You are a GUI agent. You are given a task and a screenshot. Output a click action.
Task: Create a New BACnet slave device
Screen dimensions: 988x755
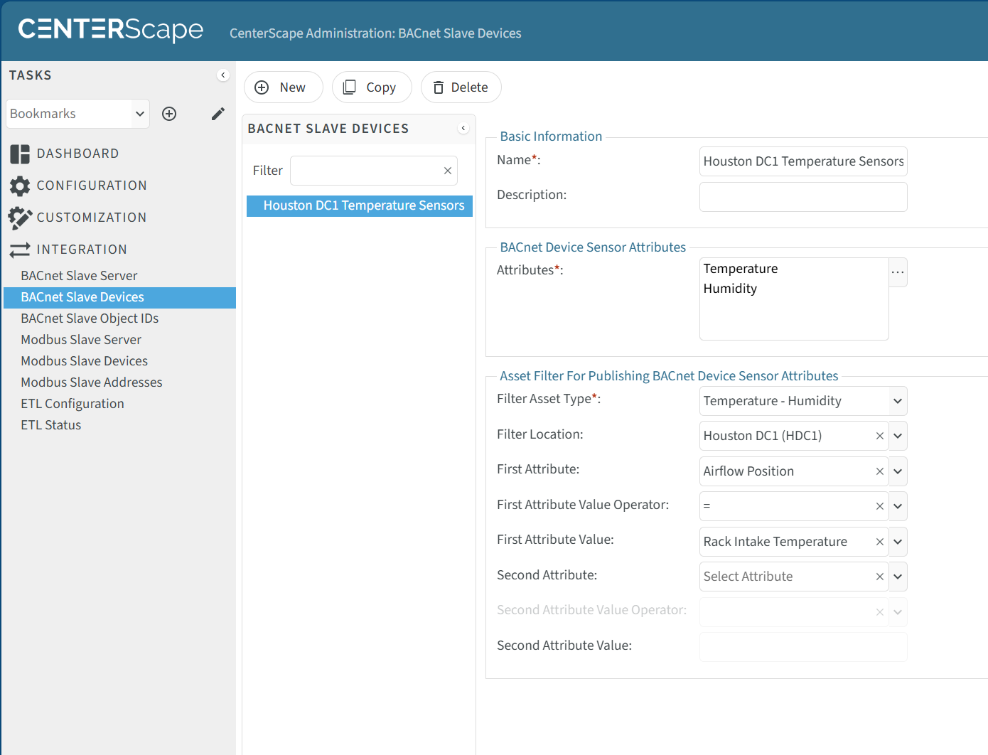[x=283, y=87]
